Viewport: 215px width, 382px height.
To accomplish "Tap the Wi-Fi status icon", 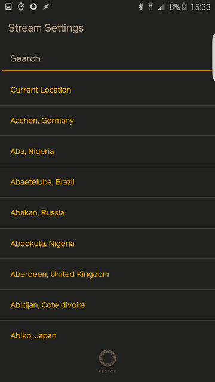I will [x=150, y=7].
